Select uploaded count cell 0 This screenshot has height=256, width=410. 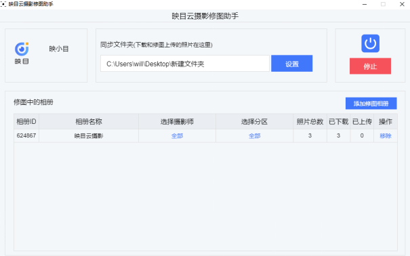[x=362, y=135]
